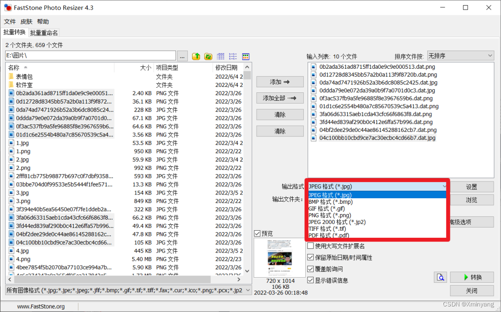This screenshot has height=312, width=501.
Task: Select file 4bee7854f5b2070ba77103ce994a7b in file list
Action: 64,267
